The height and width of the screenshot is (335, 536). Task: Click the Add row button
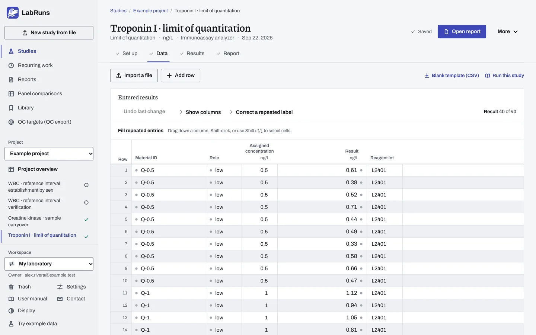tap(181, 76)
